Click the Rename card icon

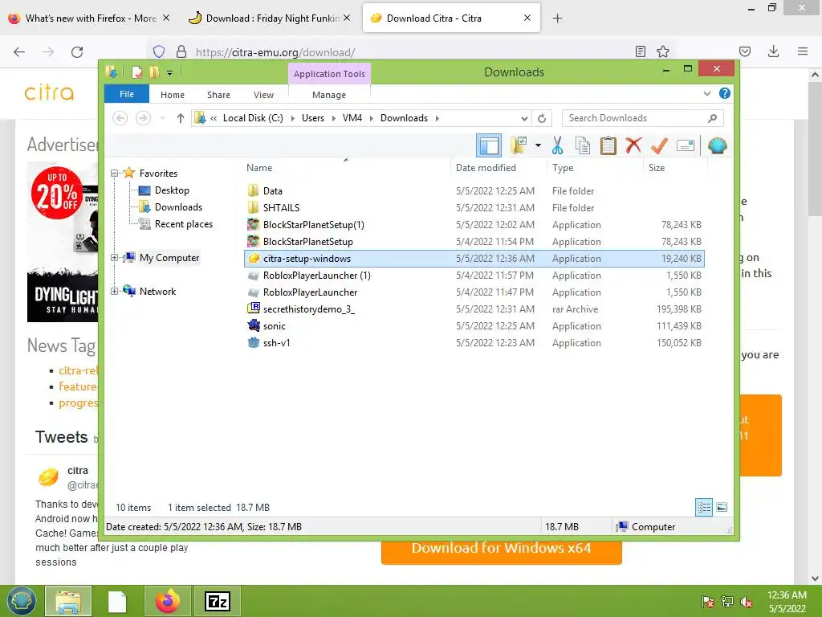(686, 145)
